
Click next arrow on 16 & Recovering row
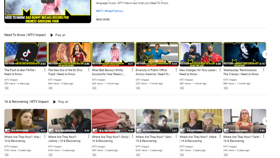point(266,121)
